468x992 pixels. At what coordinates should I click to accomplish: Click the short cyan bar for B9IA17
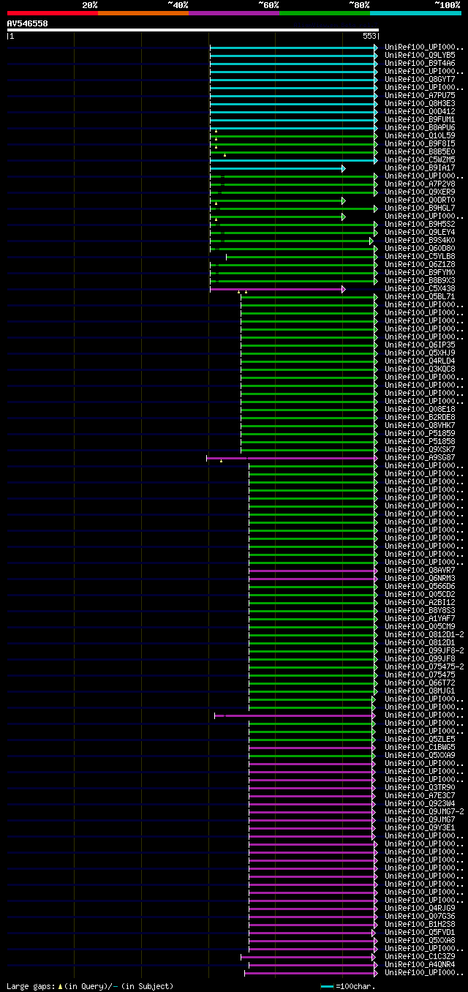[278, 168]
